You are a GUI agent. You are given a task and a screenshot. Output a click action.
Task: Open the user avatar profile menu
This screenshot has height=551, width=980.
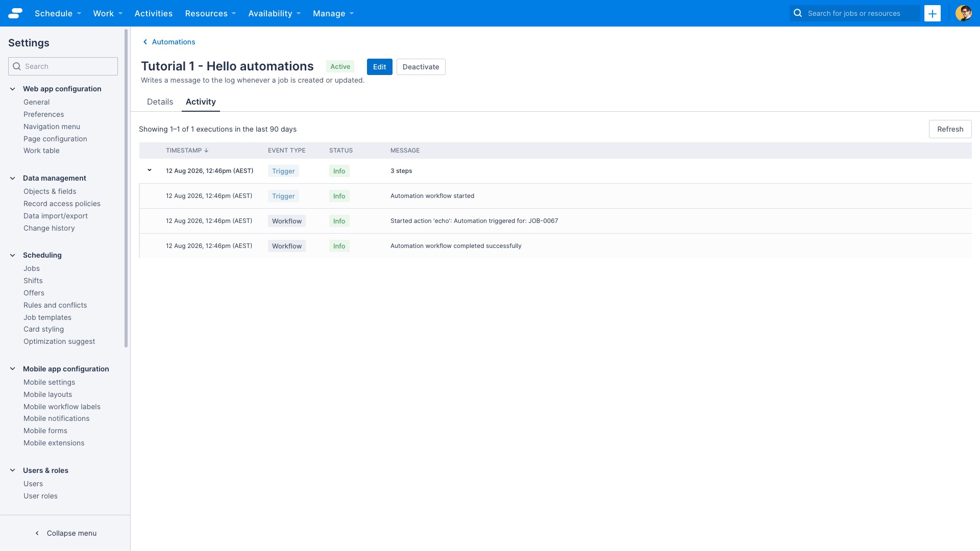tap(964, 13)
